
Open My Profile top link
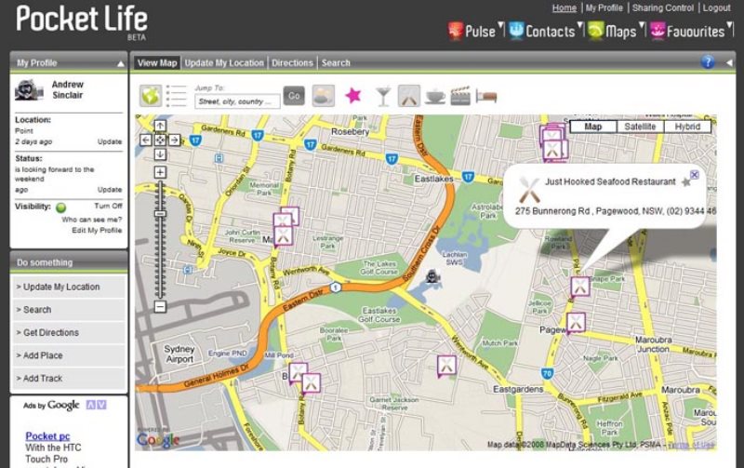point(604,8)
